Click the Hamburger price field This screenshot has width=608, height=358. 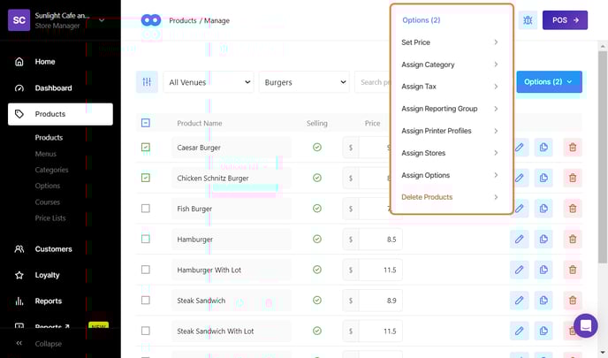380,240
